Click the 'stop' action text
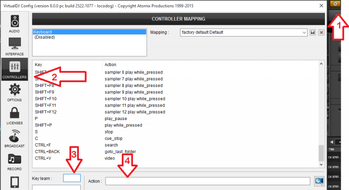This screenshot has width=349, height=190. pyautogui.click(x=109, y=132)
